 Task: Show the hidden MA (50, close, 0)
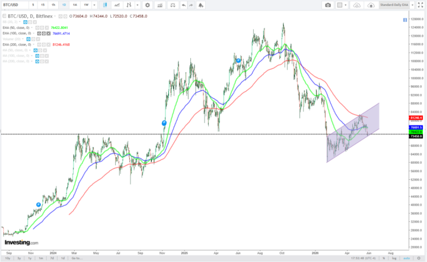36,50
